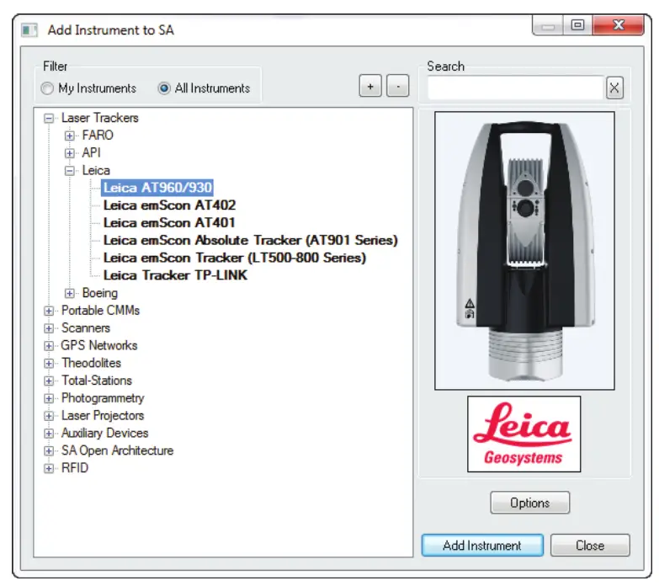Collapse the Leica tree node

[x=70, y=171]
